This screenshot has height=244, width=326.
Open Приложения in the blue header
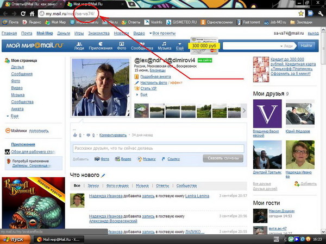tap(101, 46)
